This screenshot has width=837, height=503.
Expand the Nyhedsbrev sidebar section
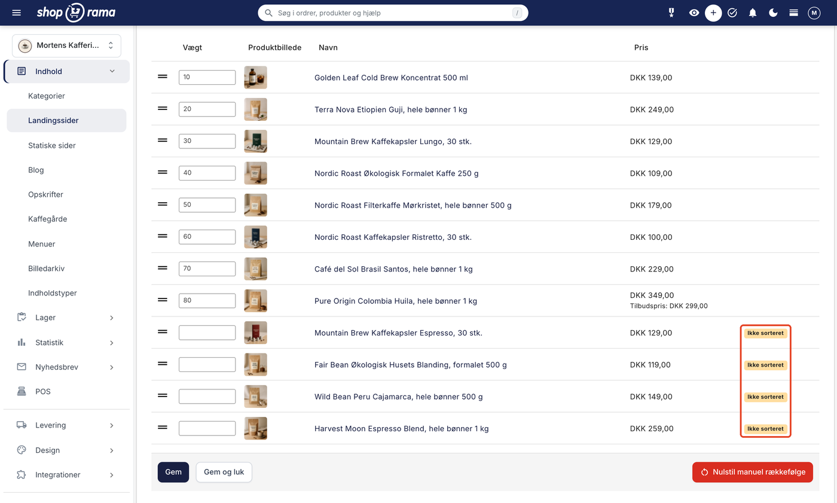point(66,367)
